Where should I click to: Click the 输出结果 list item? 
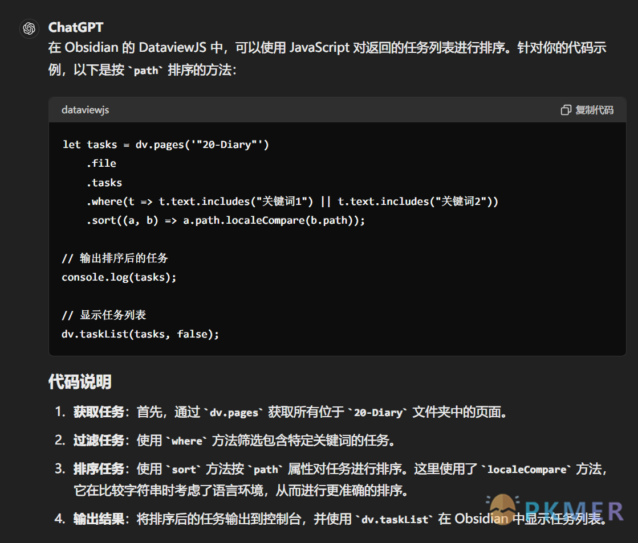(330, 519)
